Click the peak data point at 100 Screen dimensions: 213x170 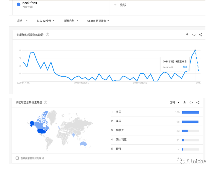[x=195, y=50]
